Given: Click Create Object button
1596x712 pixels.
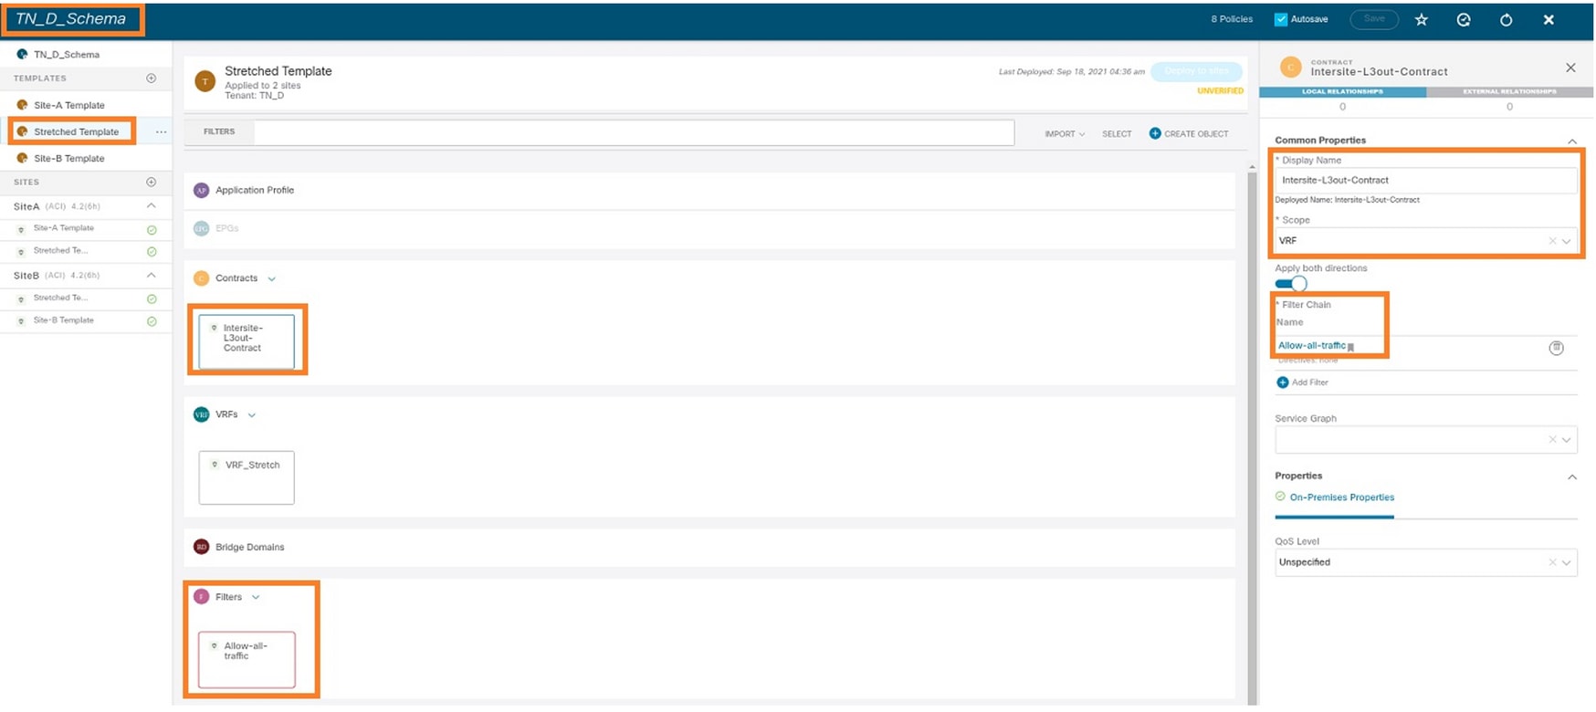Looking at the screenshot, I should (1189, 134).
